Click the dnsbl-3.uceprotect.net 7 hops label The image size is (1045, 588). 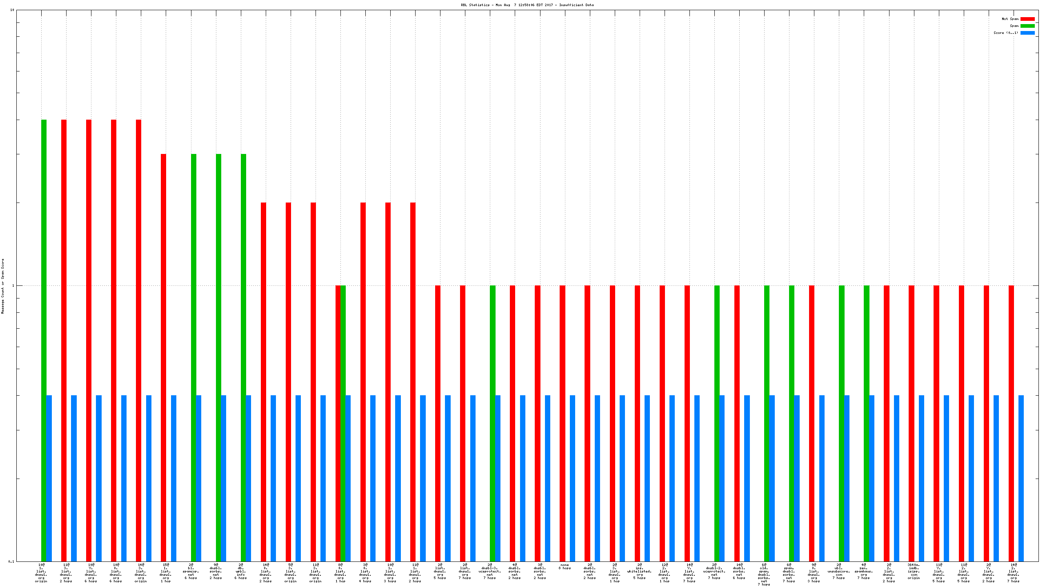pos(489,571)
